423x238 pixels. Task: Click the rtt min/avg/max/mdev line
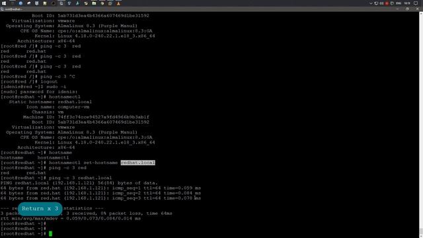pos(71,219)
